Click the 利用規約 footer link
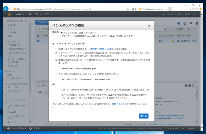This screenshot has height=134, width=206. click(x=192, y=129)
